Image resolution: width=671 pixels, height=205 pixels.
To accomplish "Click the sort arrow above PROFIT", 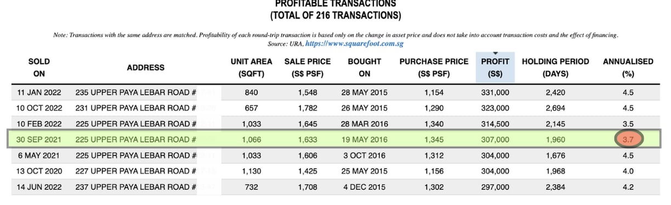I will point(496,53).
